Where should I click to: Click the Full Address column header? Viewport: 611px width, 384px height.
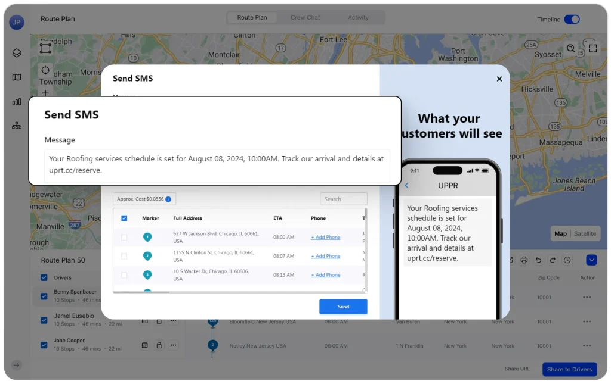click(x=187, y=218)
